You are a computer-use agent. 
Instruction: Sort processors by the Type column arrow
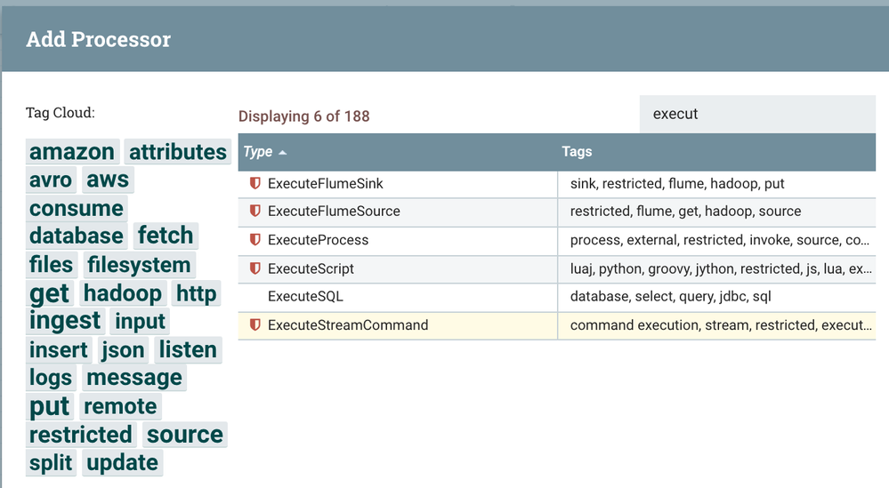282,152
